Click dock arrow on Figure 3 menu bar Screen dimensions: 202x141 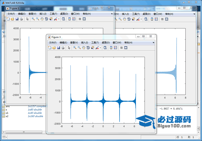click(153, 43)
